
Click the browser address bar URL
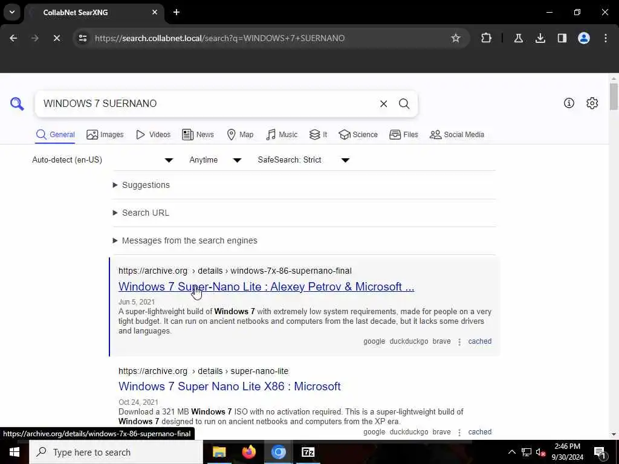point(219,38)
